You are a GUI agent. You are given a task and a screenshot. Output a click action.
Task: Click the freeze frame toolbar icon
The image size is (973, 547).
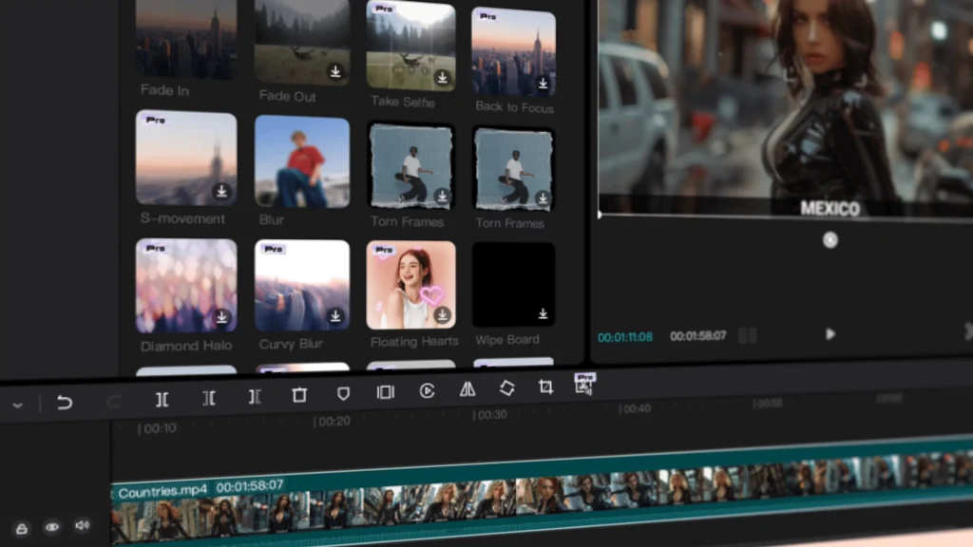tap(386, 391)
